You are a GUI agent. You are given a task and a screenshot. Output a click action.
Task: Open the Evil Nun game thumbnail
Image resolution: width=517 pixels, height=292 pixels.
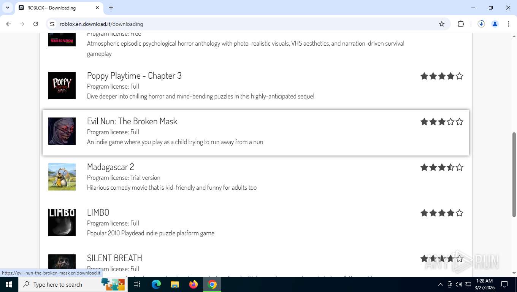point(62,131)
